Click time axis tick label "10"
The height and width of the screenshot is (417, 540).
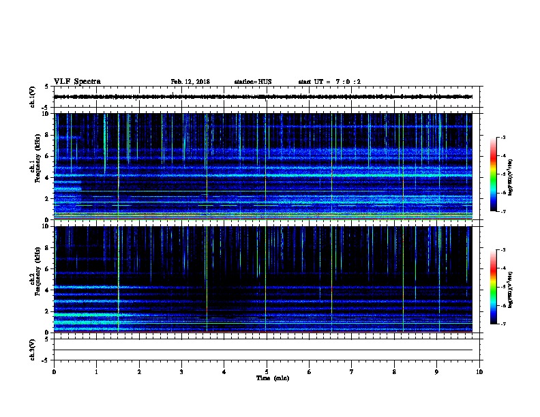point(479,372)
